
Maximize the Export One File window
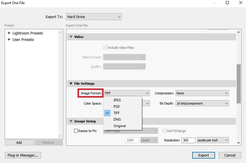pos(227,3)
